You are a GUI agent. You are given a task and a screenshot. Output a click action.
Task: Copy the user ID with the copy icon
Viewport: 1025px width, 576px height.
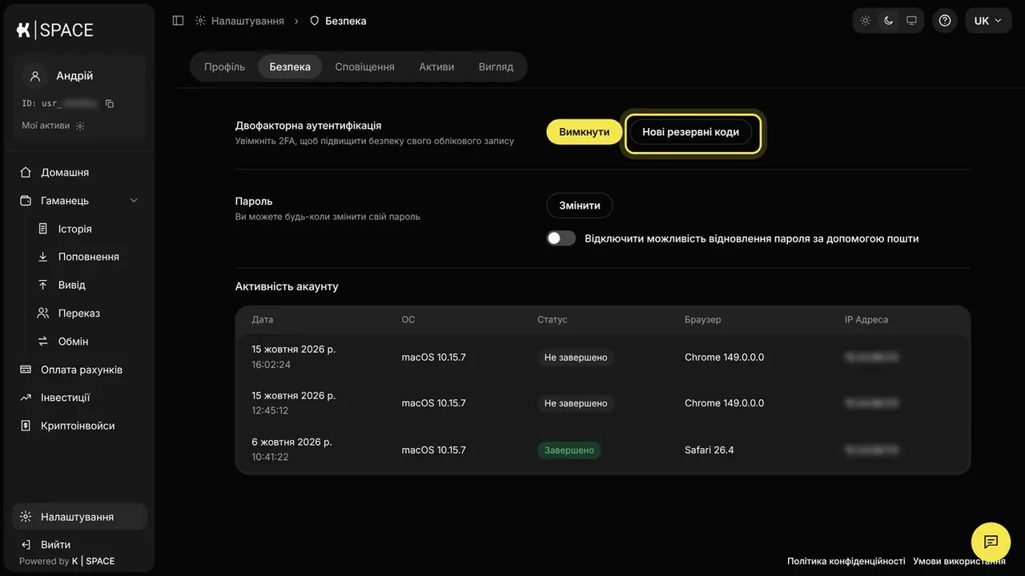tap(110, 104)
